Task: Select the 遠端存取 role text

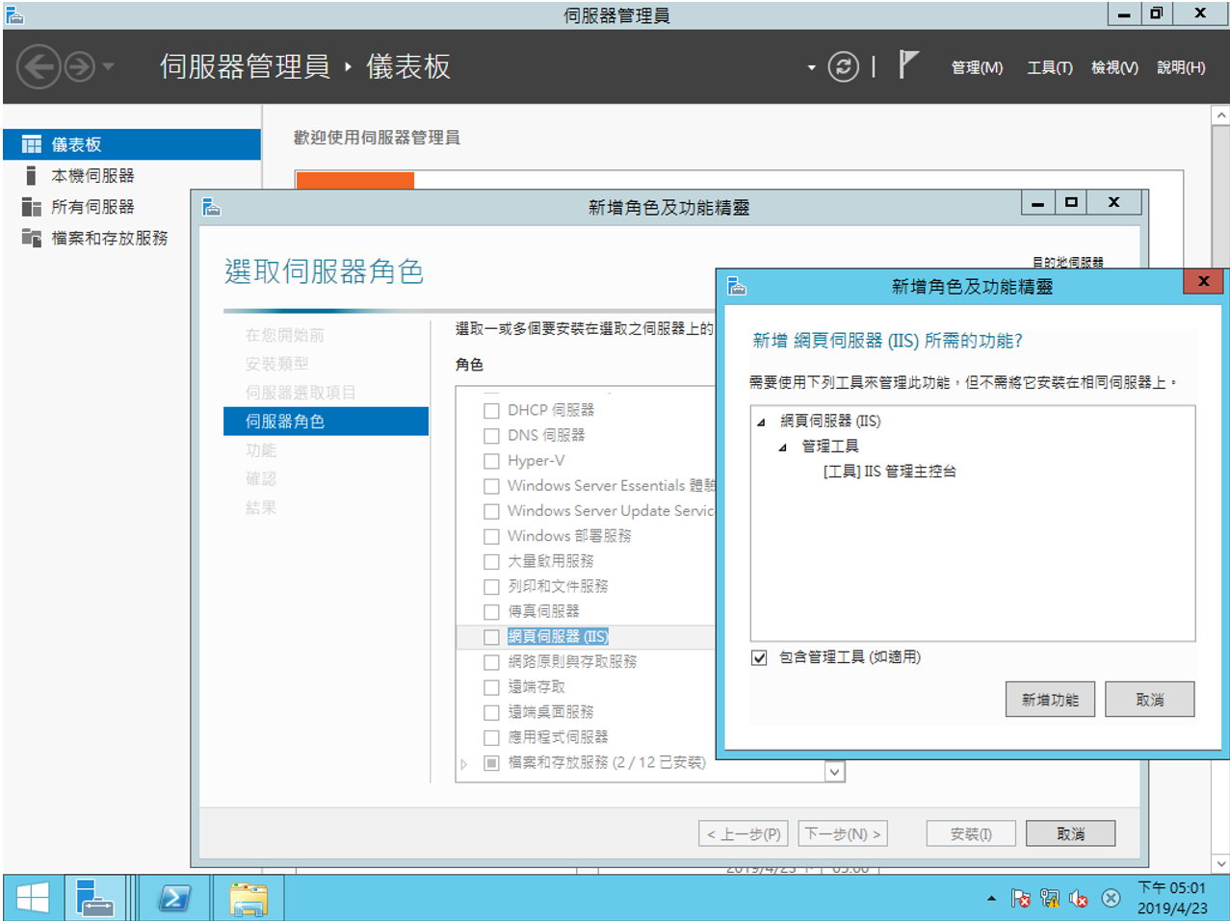Action: coord(536,687)
